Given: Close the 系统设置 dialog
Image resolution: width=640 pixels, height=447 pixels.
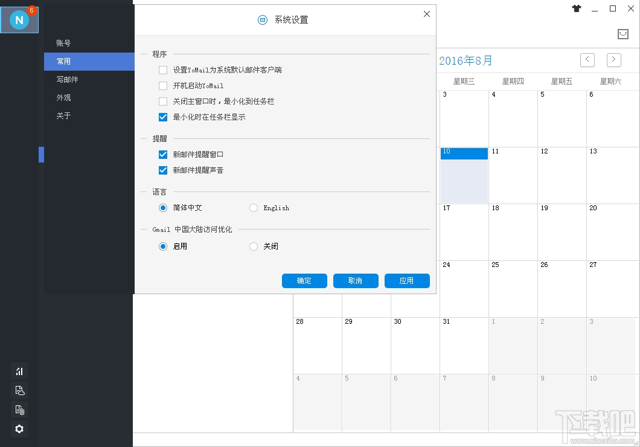Looking at the screenshot, I should tap(427, 14).
